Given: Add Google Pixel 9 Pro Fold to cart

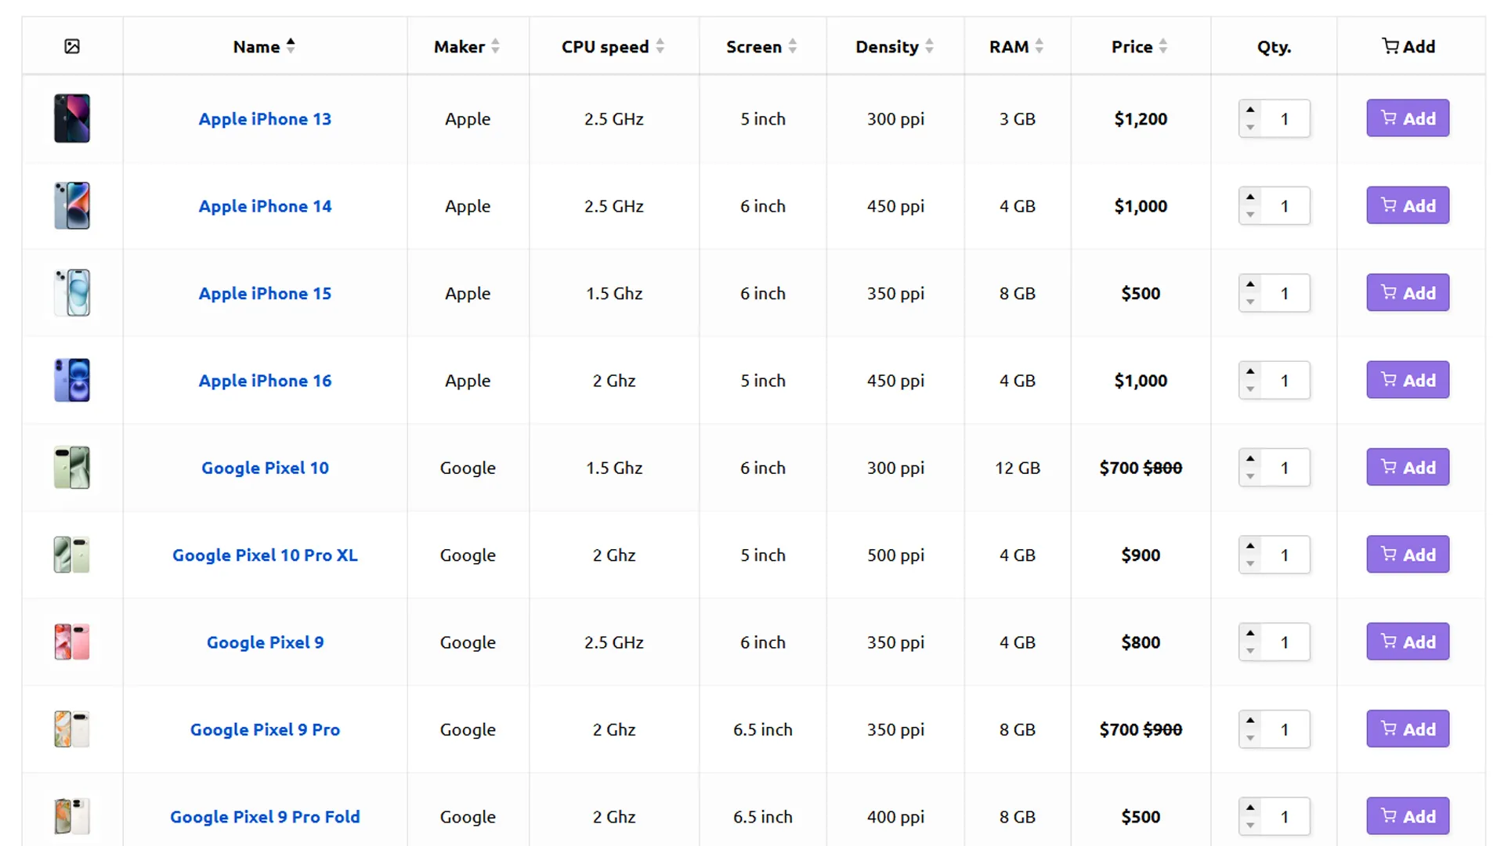Looking at the screenshot, I should pyautogui.click(x=1408, y=816).
